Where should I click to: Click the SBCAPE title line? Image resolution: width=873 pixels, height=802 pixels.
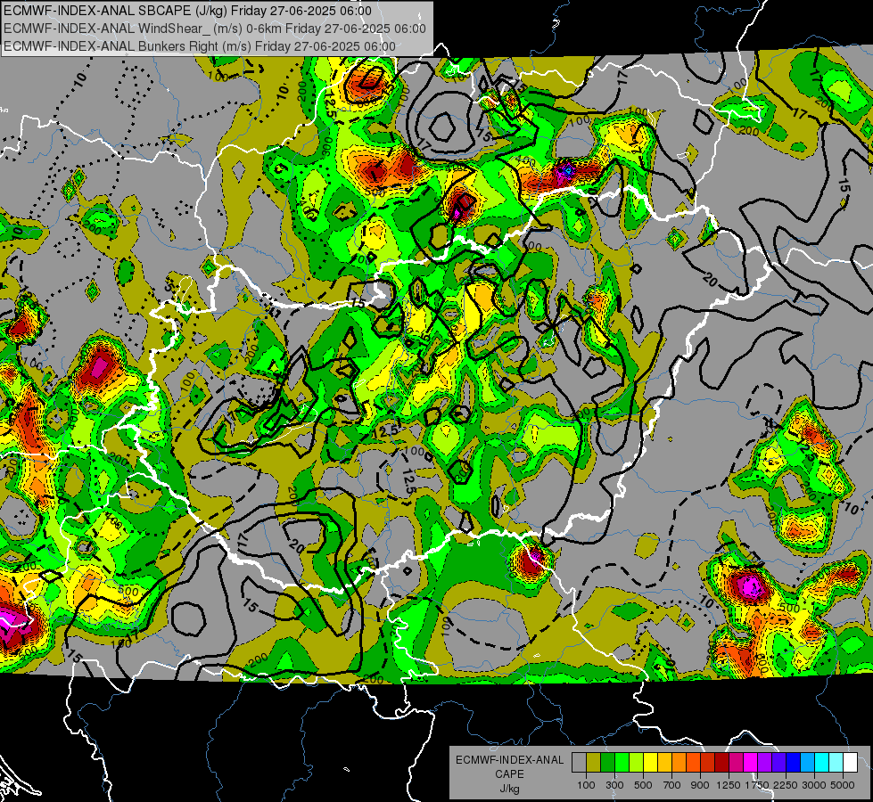coord(187,11)
